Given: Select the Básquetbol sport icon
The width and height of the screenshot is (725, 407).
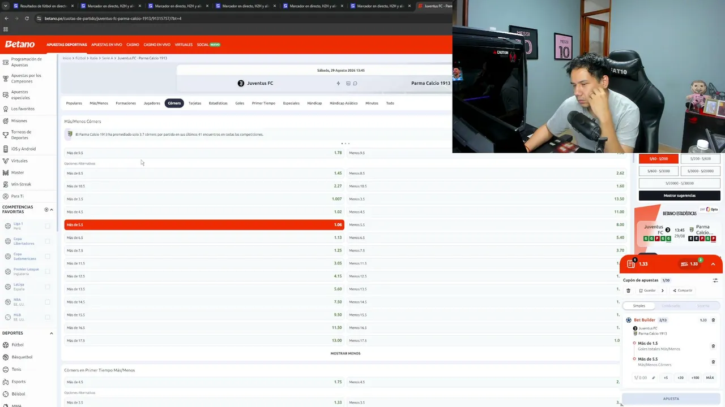Looking at the screenshot, I should pyautogui.click(x=6, y=357).
